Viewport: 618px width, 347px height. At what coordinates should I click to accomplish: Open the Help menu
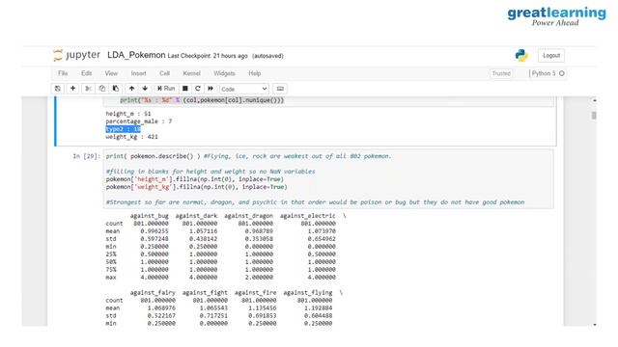254,73
